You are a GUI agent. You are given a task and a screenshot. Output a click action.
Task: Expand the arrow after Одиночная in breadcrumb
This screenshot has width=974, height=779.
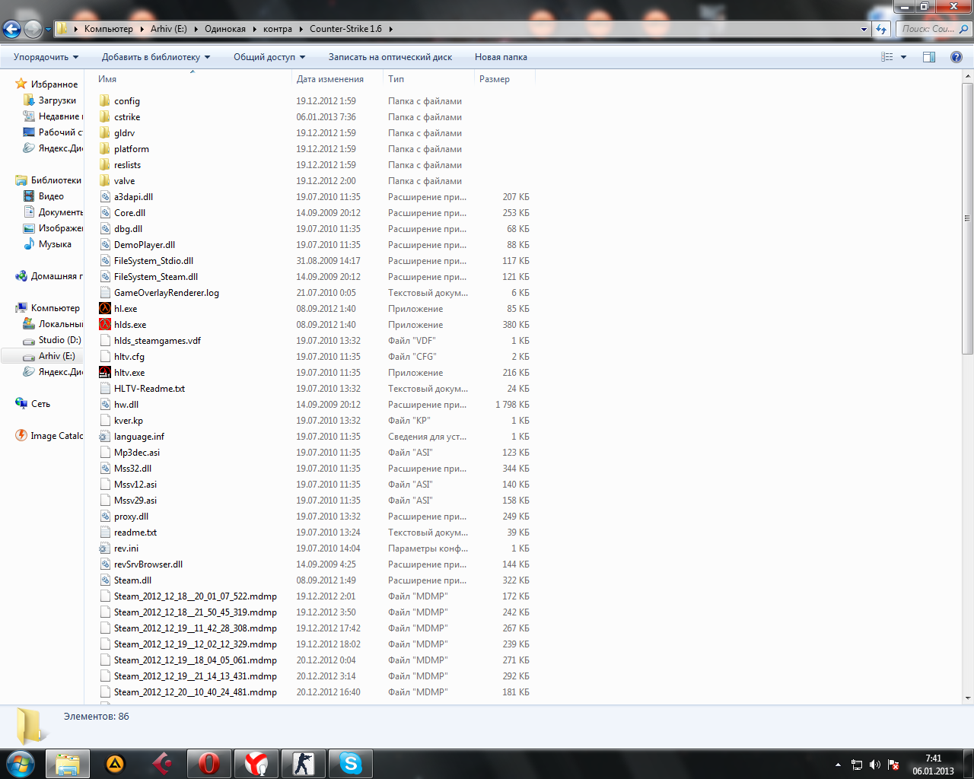(254, 29)
